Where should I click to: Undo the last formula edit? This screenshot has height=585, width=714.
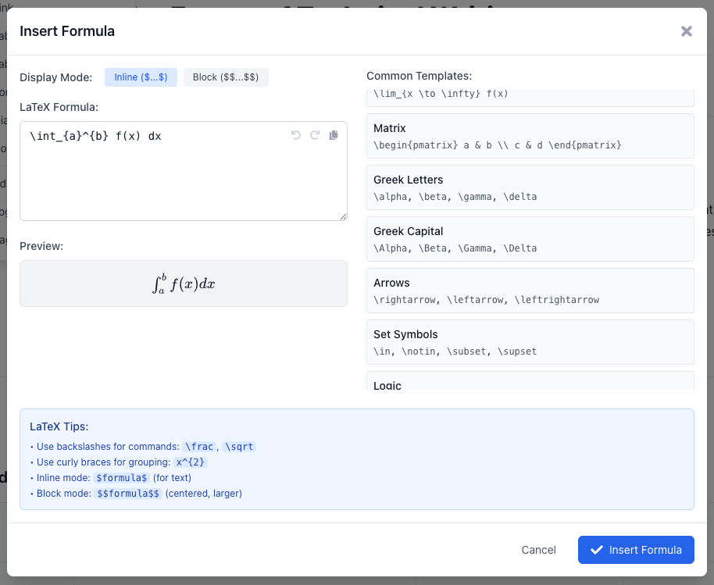[296, 135]
